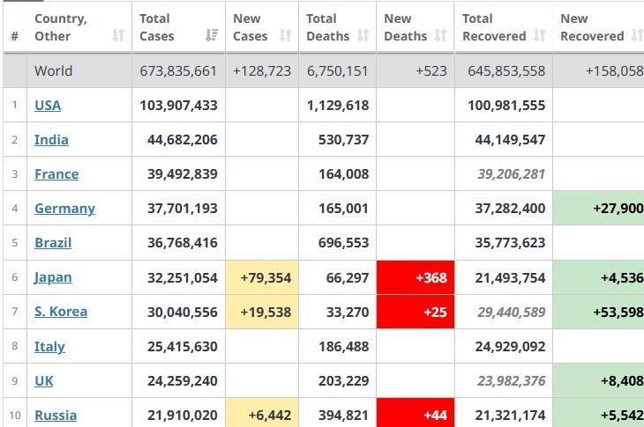Click the sort icon beside Country, Other

pyautogui.click(x=118, y=36)
